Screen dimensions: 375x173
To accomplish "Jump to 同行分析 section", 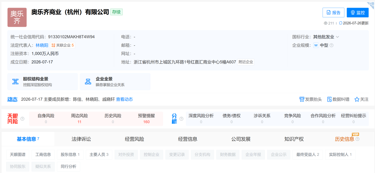I will tap(69, 166).
